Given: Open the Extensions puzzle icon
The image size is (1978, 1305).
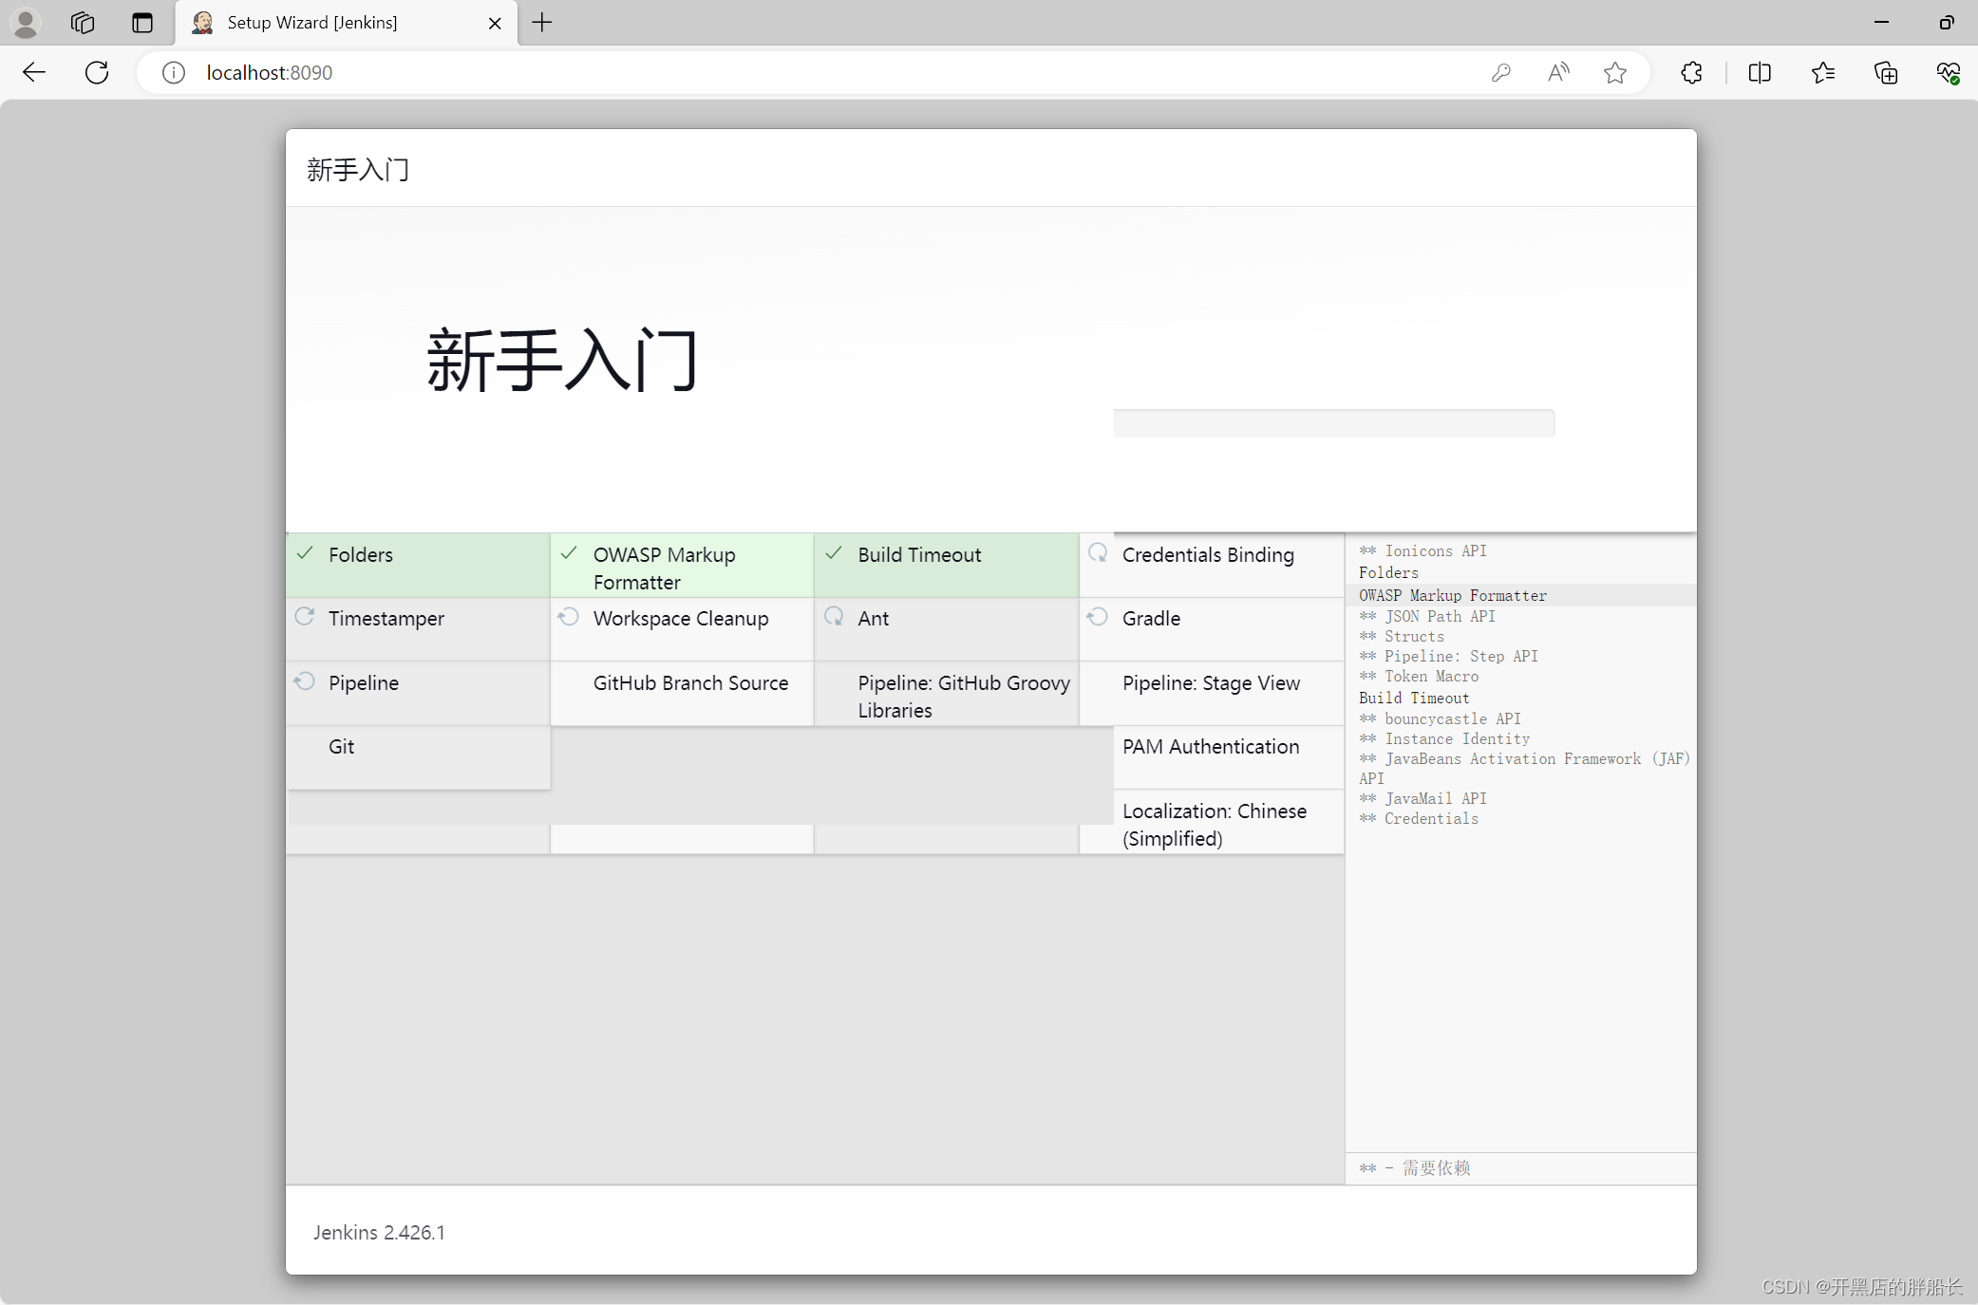Looking at the screenshot, I should (x=1691, y=72).
